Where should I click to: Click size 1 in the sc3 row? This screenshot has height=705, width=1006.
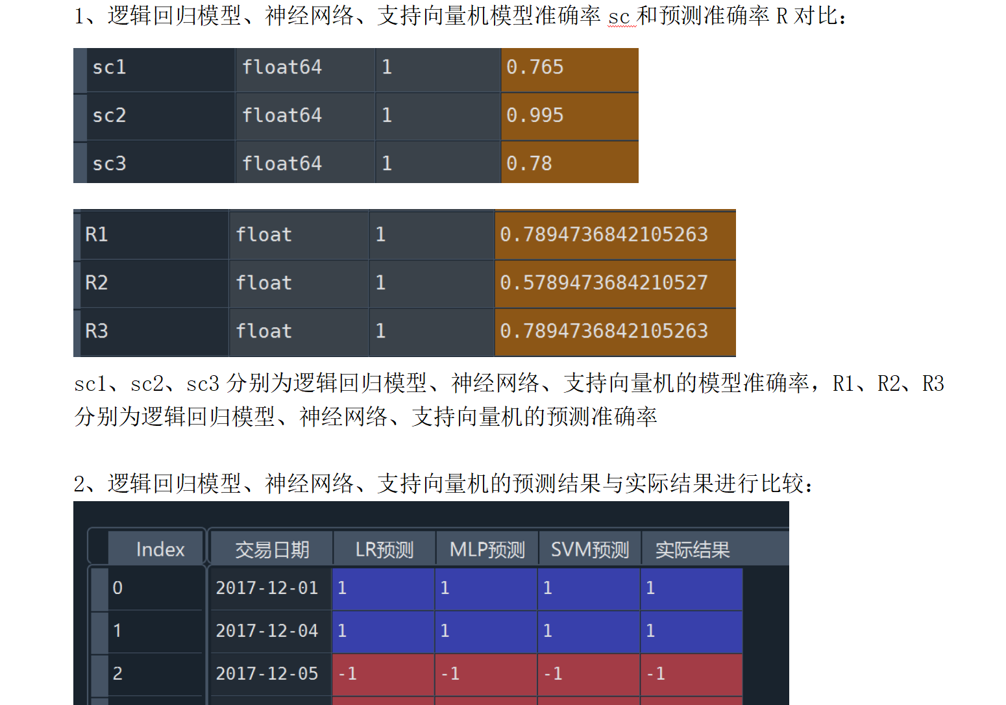click(x=438, y=162)
